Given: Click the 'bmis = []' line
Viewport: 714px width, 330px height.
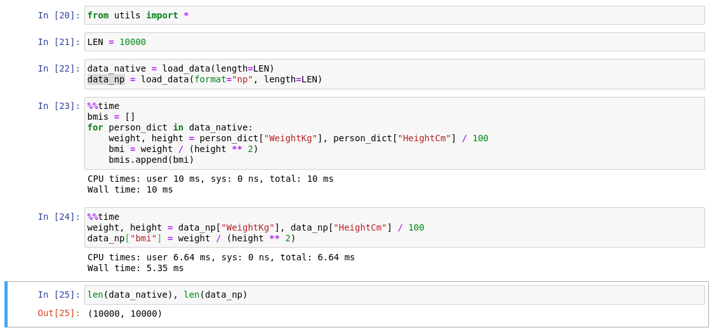Looking at the screenshot, I should point(111,117).
